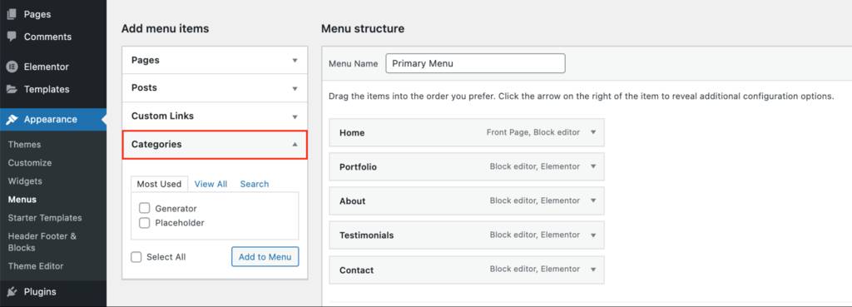The width and height of the screenshot is (852, 307).
Task: Expand Portfolio menu item settings arrow
Action: (593, 166)
